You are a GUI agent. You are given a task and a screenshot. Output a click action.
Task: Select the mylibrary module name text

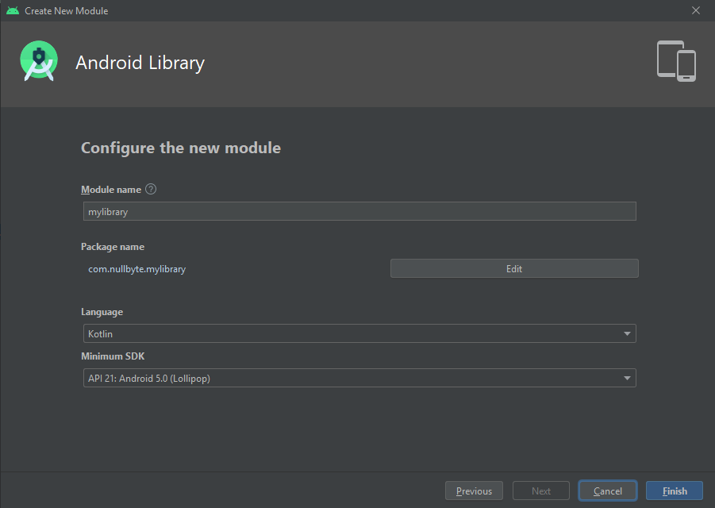107,211
